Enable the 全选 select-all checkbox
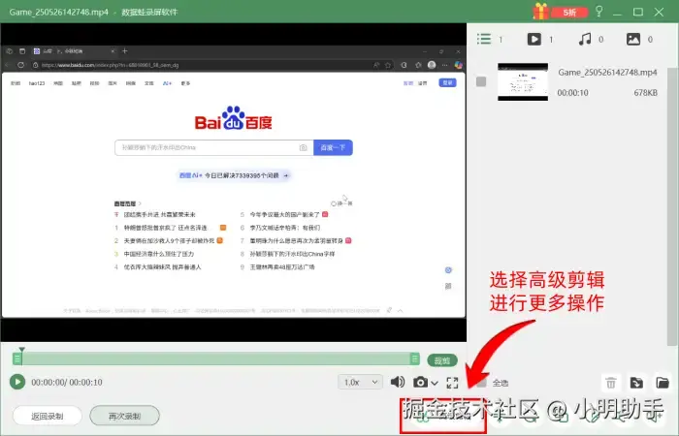Image resolution: width=679 pixels, height=436 pixels. coord(481,383)
